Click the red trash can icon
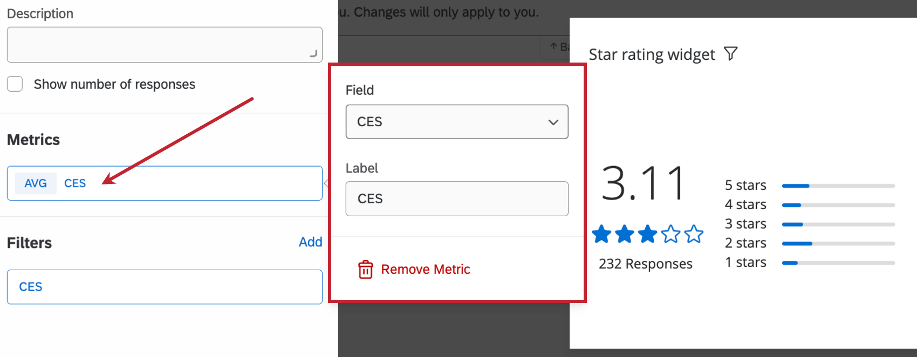The width and height of the screenshot is (917, 357). pyautogui.click(x=365, y=269)
